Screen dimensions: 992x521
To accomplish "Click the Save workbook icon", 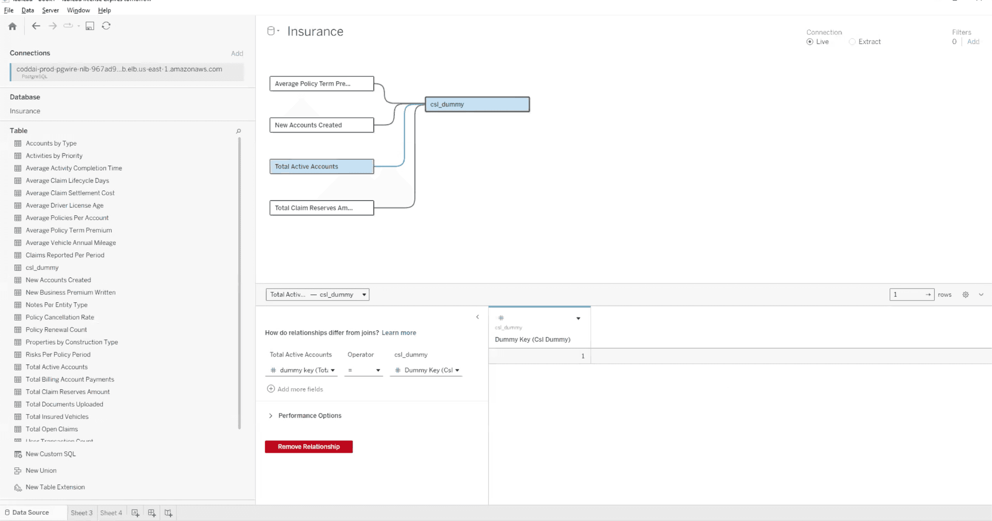I will (89, 26).
